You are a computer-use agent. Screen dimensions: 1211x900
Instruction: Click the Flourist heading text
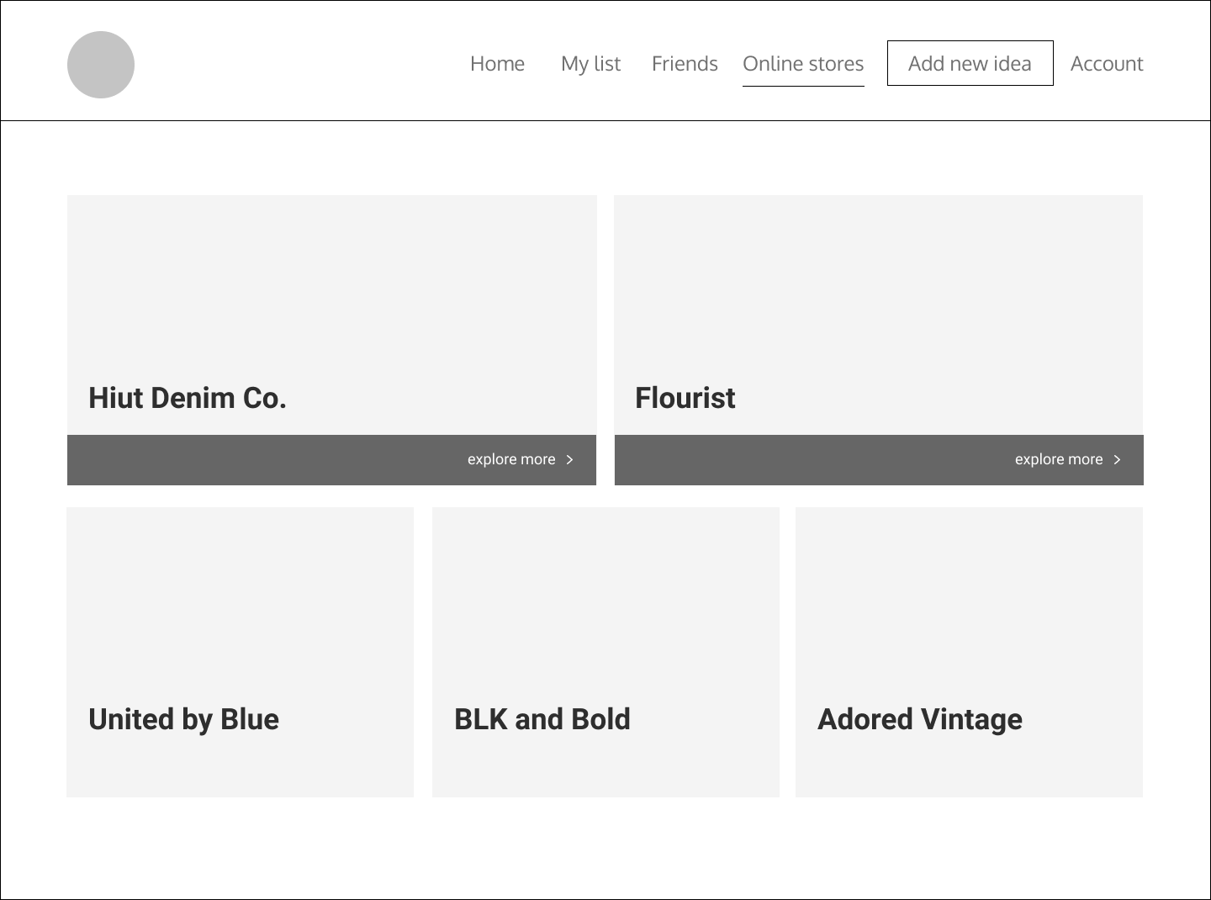tap(685, 398)
